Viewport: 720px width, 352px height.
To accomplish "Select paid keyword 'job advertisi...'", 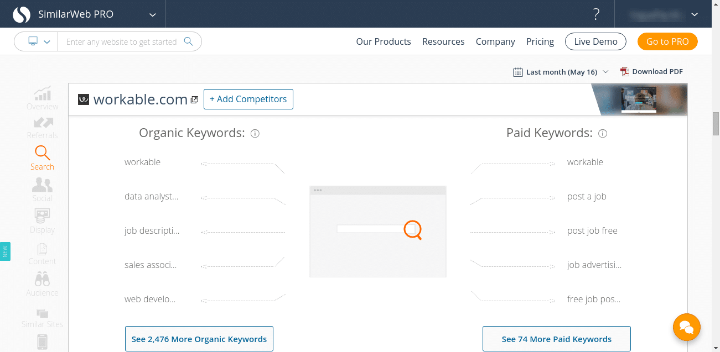I will 594,265.
